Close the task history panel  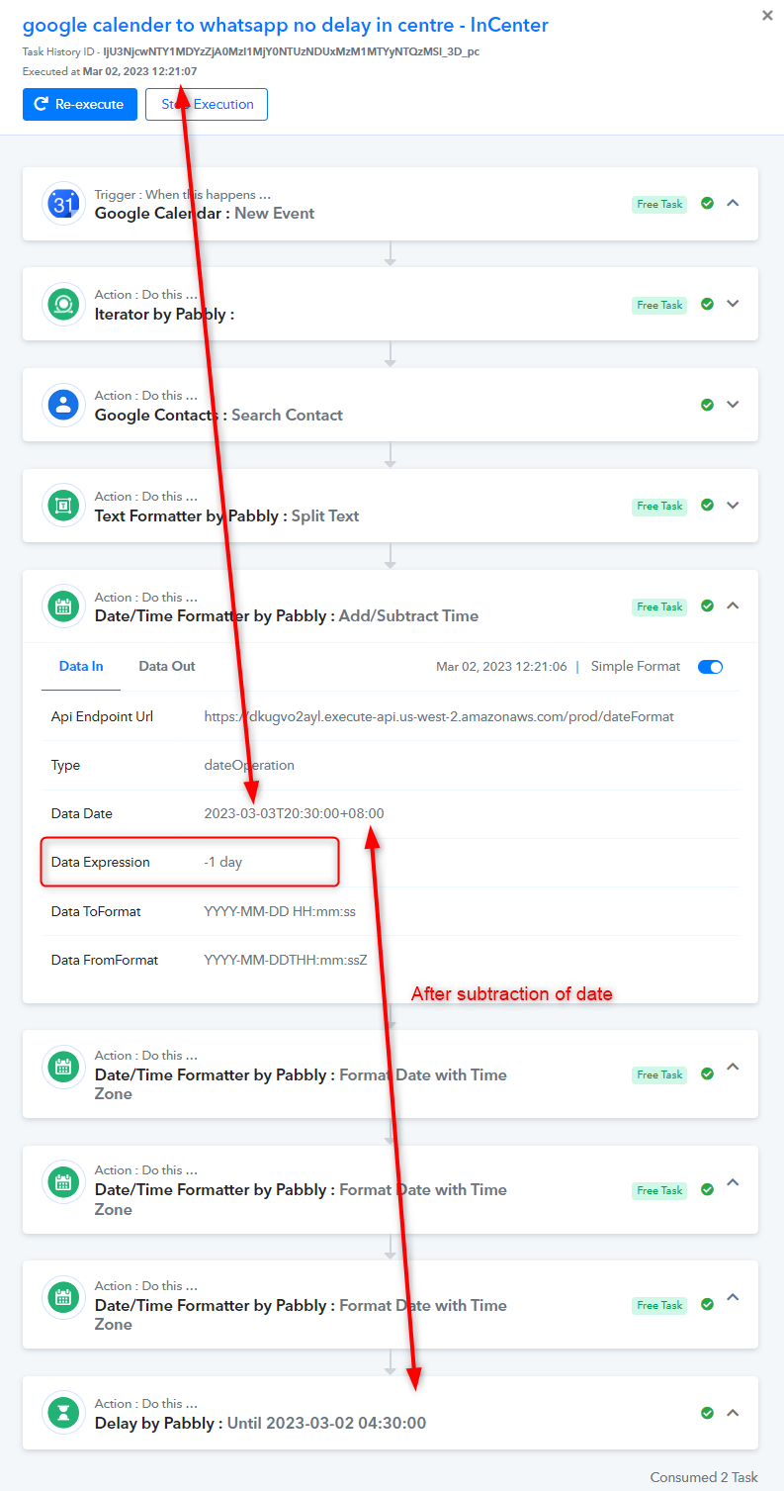(767, 15)
